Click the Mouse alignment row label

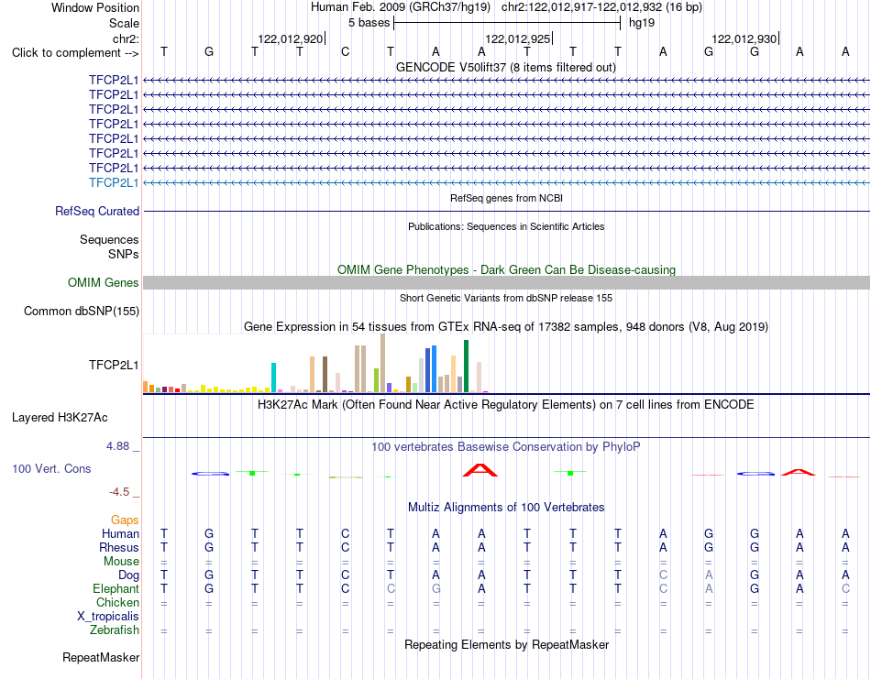(x=121, y=562)
